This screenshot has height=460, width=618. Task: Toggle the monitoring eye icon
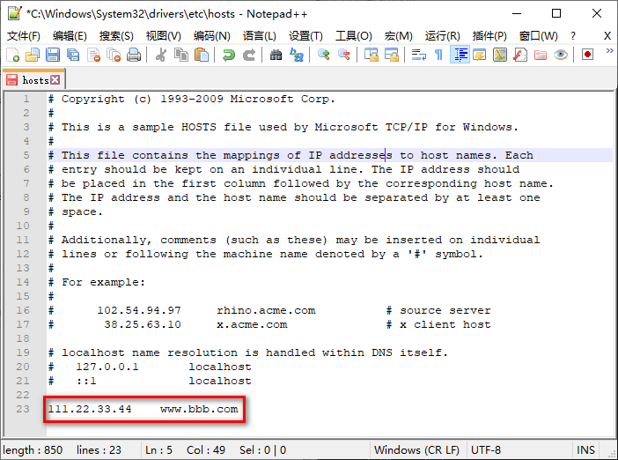coord(561,55)
